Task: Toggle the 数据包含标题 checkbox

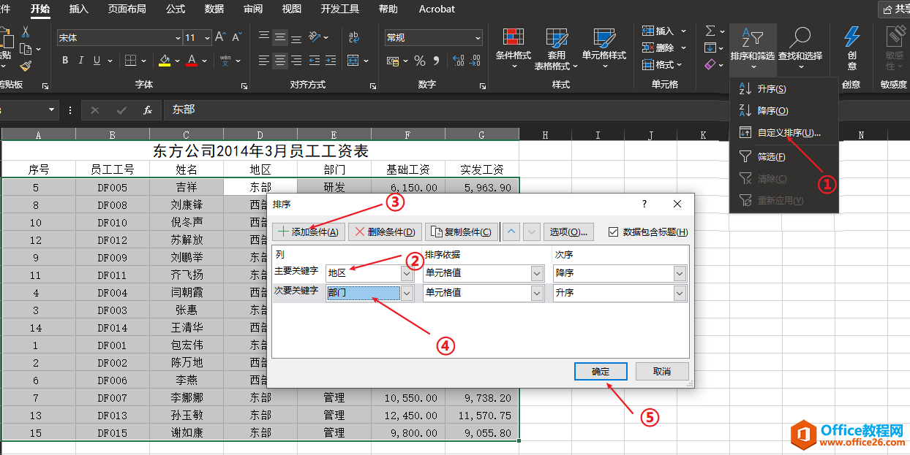Action: click(613, 232)
